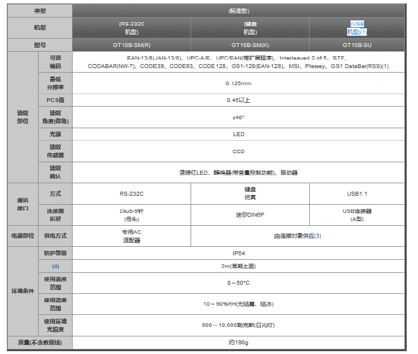Viewport: 418px width, 354px height.
Task: Click the 约190g weight value
Action: click(238, 343)
